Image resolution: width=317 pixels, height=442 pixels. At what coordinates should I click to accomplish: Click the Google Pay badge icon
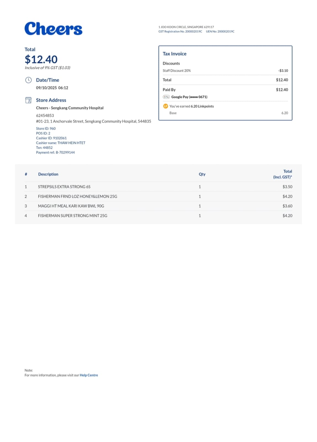tap(166, 97)
